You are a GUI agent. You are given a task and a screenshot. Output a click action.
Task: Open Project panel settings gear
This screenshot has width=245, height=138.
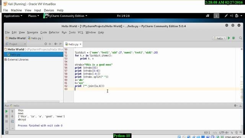pos(56,44)
